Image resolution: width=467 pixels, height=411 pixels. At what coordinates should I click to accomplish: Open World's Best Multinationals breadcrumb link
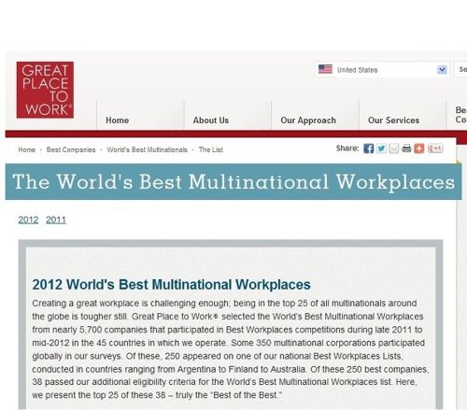tap(148, 149)
